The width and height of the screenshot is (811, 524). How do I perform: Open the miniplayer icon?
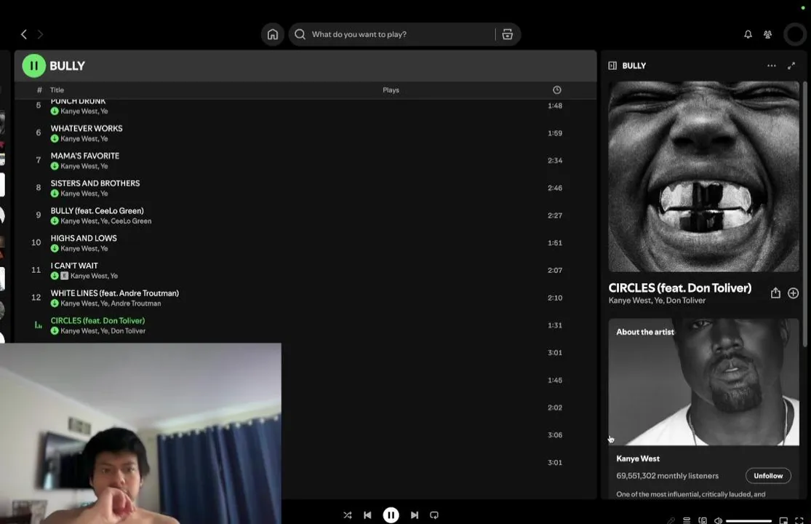[x=783, y=520]
